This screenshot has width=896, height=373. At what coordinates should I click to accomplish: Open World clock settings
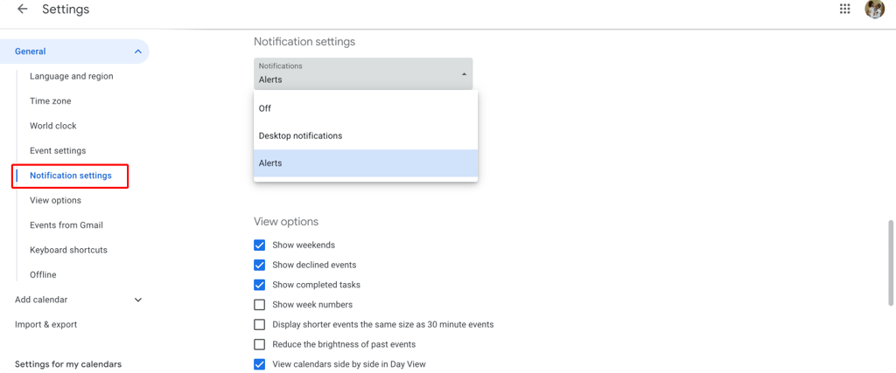click(53, 126)
